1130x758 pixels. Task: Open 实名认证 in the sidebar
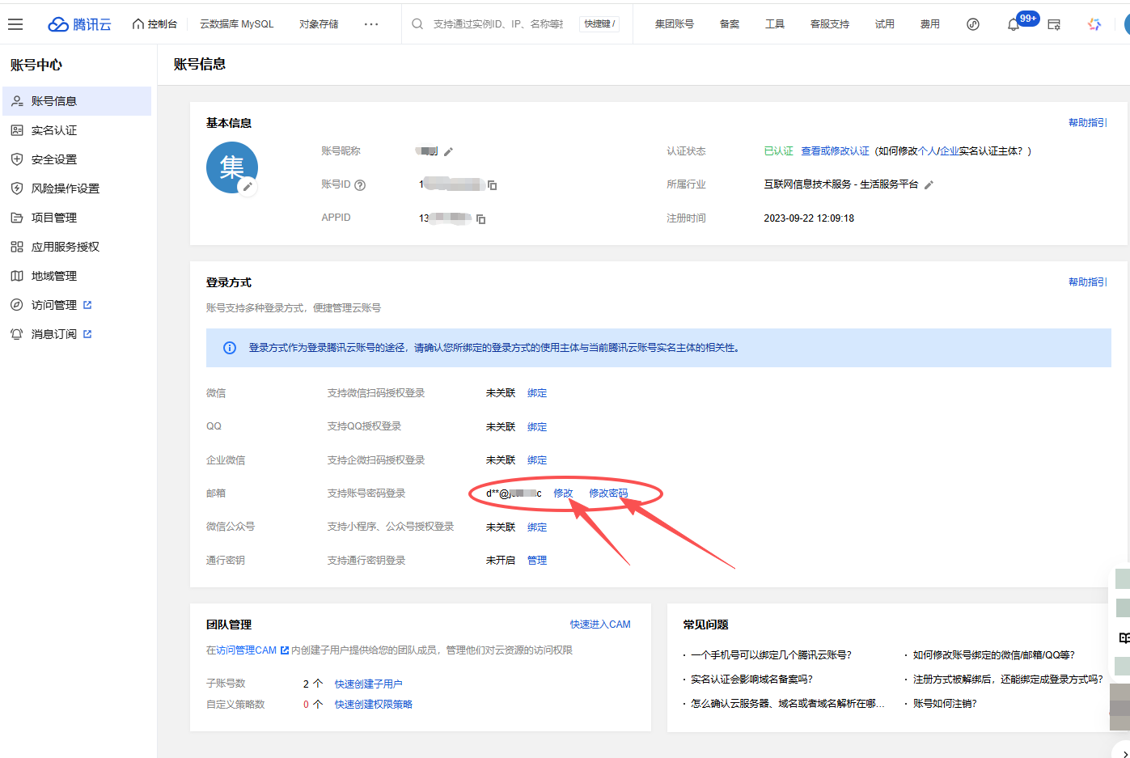(54, 130)
